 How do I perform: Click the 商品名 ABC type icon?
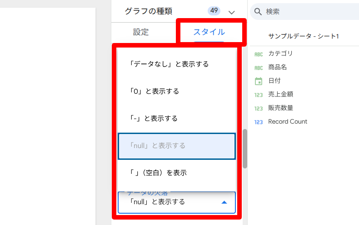259,67
